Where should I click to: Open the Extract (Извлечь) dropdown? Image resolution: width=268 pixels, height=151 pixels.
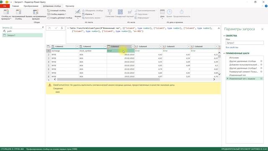click(x=88, y=14)
